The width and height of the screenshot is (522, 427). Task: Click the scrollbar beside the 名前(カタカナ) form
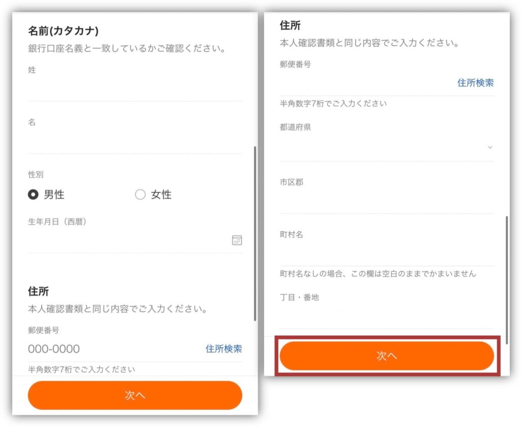(254, 233)
